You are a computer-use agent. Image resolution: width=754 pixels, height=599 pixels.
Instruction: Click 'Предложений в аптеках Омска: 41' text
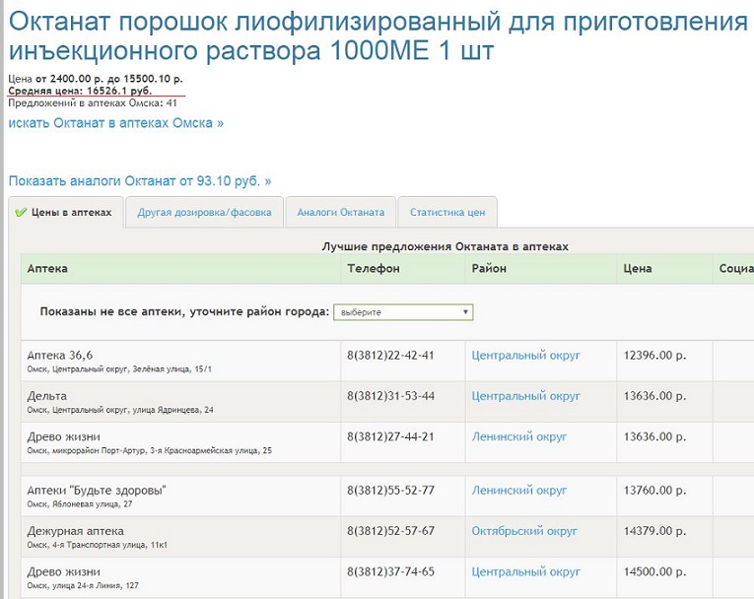93,102
